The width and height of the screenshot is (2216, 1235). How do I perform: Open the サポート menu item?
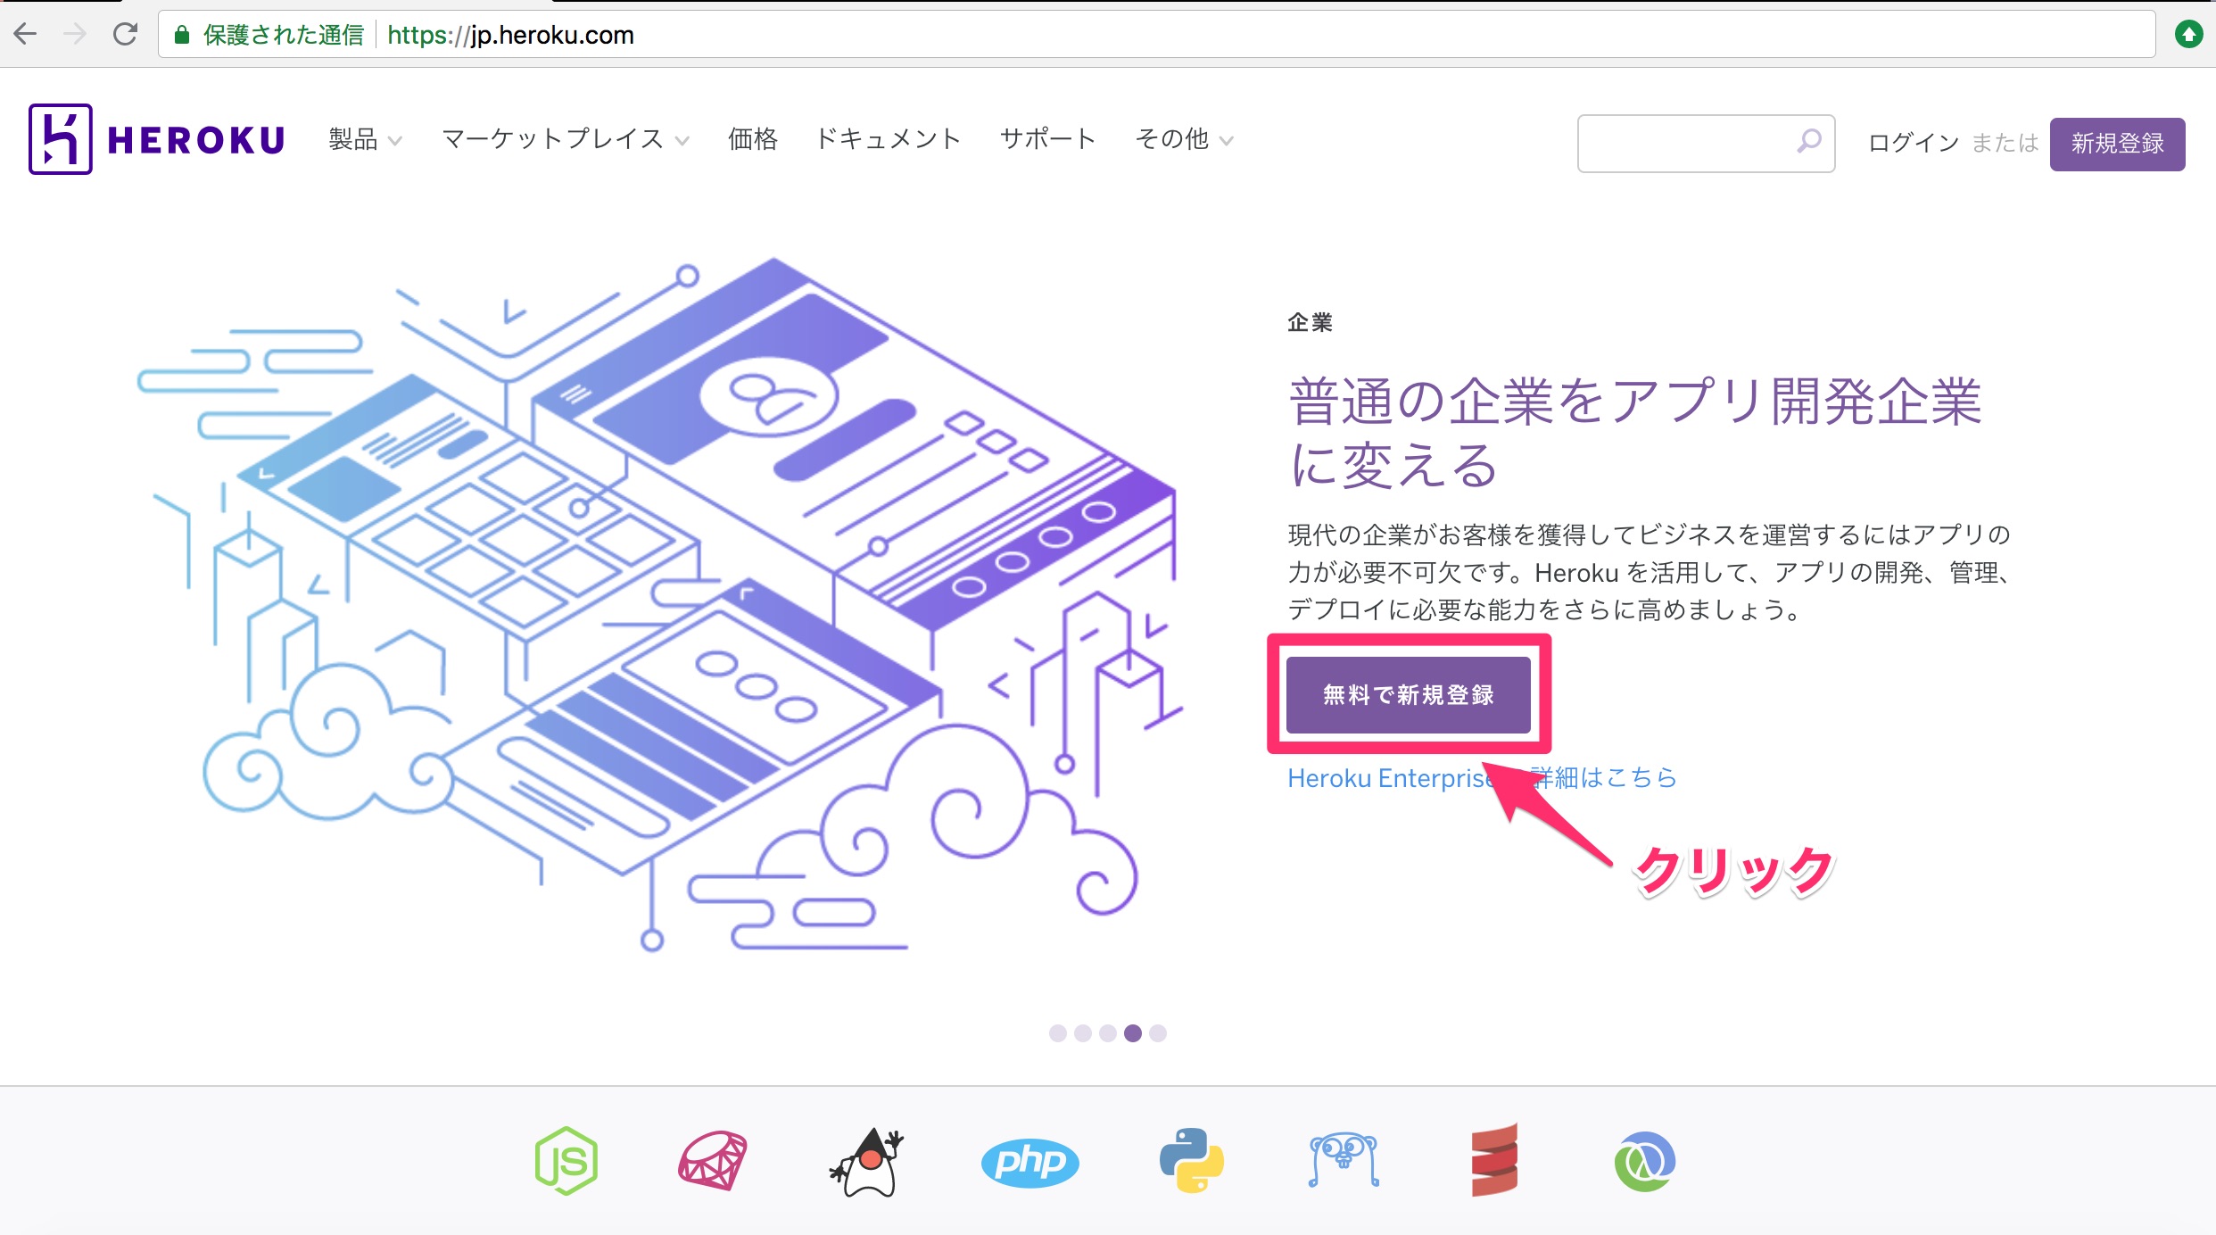(1047, 139)
